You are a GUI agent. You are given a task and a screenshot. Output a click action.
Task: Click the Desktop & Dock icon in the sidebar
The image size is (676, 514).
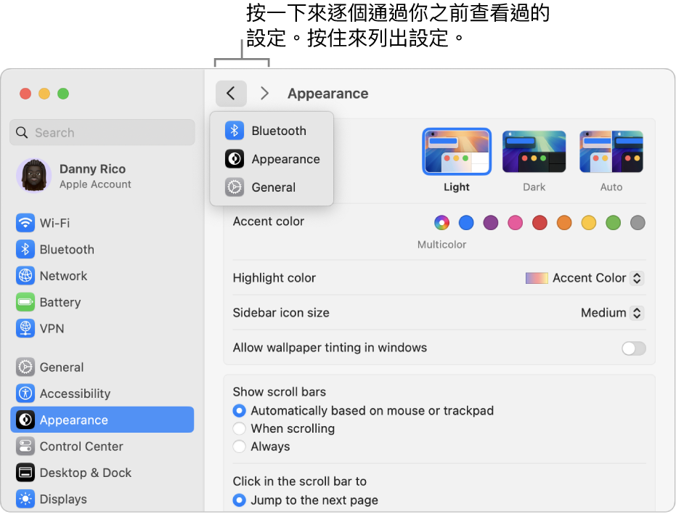tap(25, 473)
